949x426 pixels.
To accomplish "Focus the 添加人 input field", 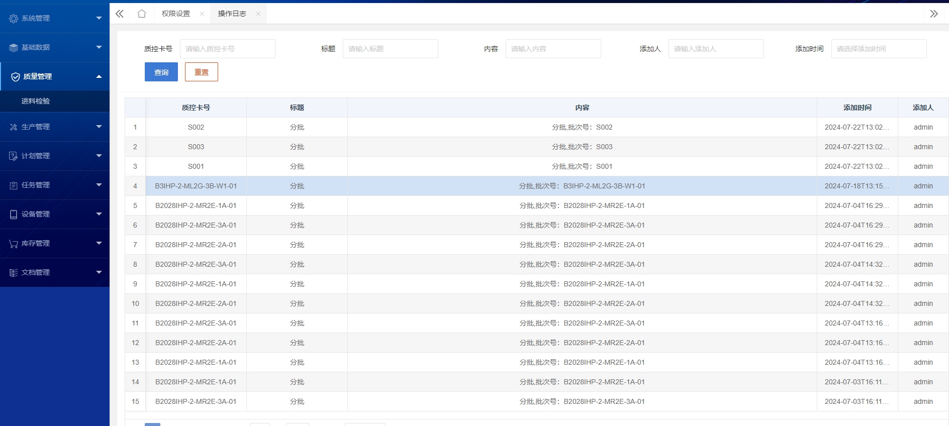I will pos(716,49).
